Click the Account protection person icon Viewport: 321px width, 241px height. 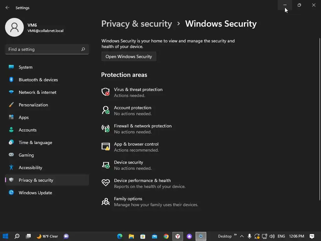[x=106, y=110]
